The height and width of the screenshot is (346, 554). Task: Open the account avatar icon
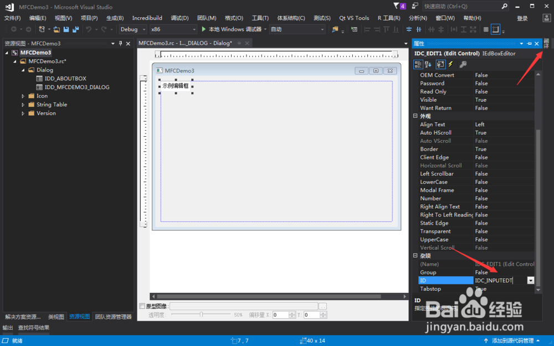click(x=546, y=18)
